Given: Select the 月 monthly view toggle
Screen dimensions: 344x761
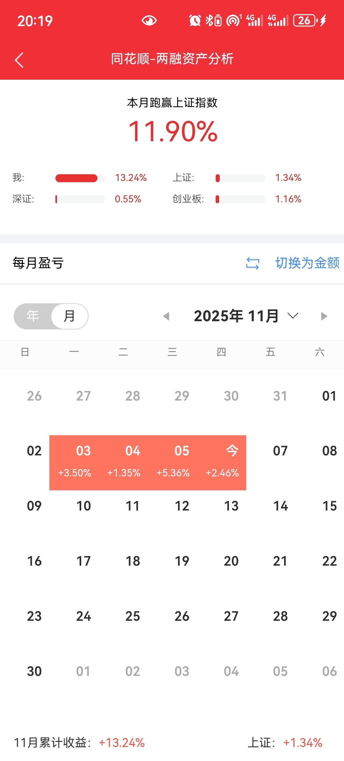Looking at the screenshot, I should tap(69, 316).
